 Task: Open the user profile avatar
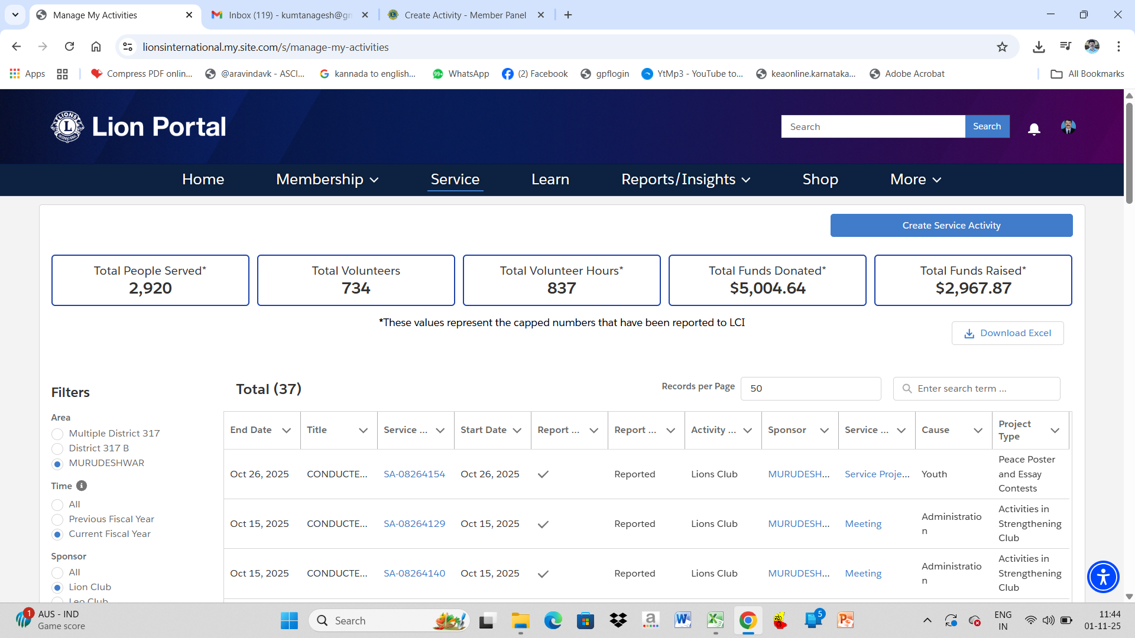(1068, 126)
